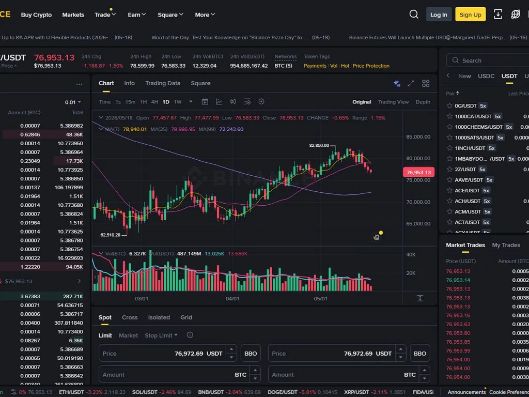The width and height of the screenshot is (529, 397).
Task: Launch the AI sparkle assistant icon
Action: coord(397,83)
